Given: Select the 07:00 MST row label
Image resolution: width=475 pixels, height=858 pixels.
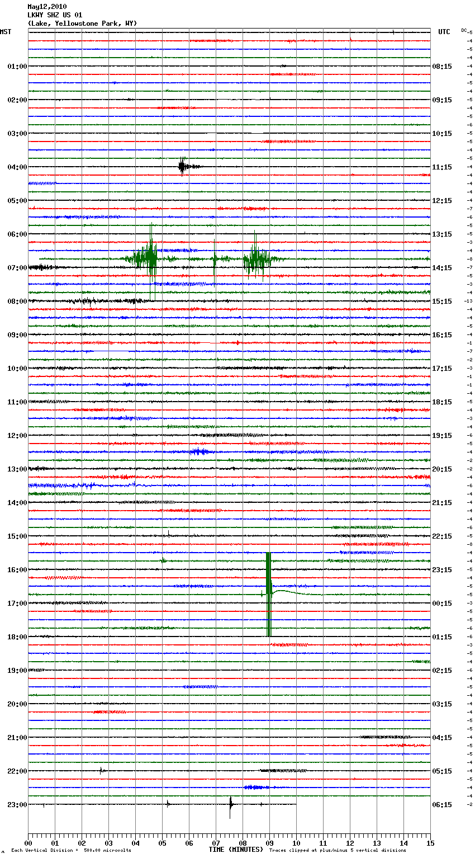Looking at the screenshot, I should [17, 268].
